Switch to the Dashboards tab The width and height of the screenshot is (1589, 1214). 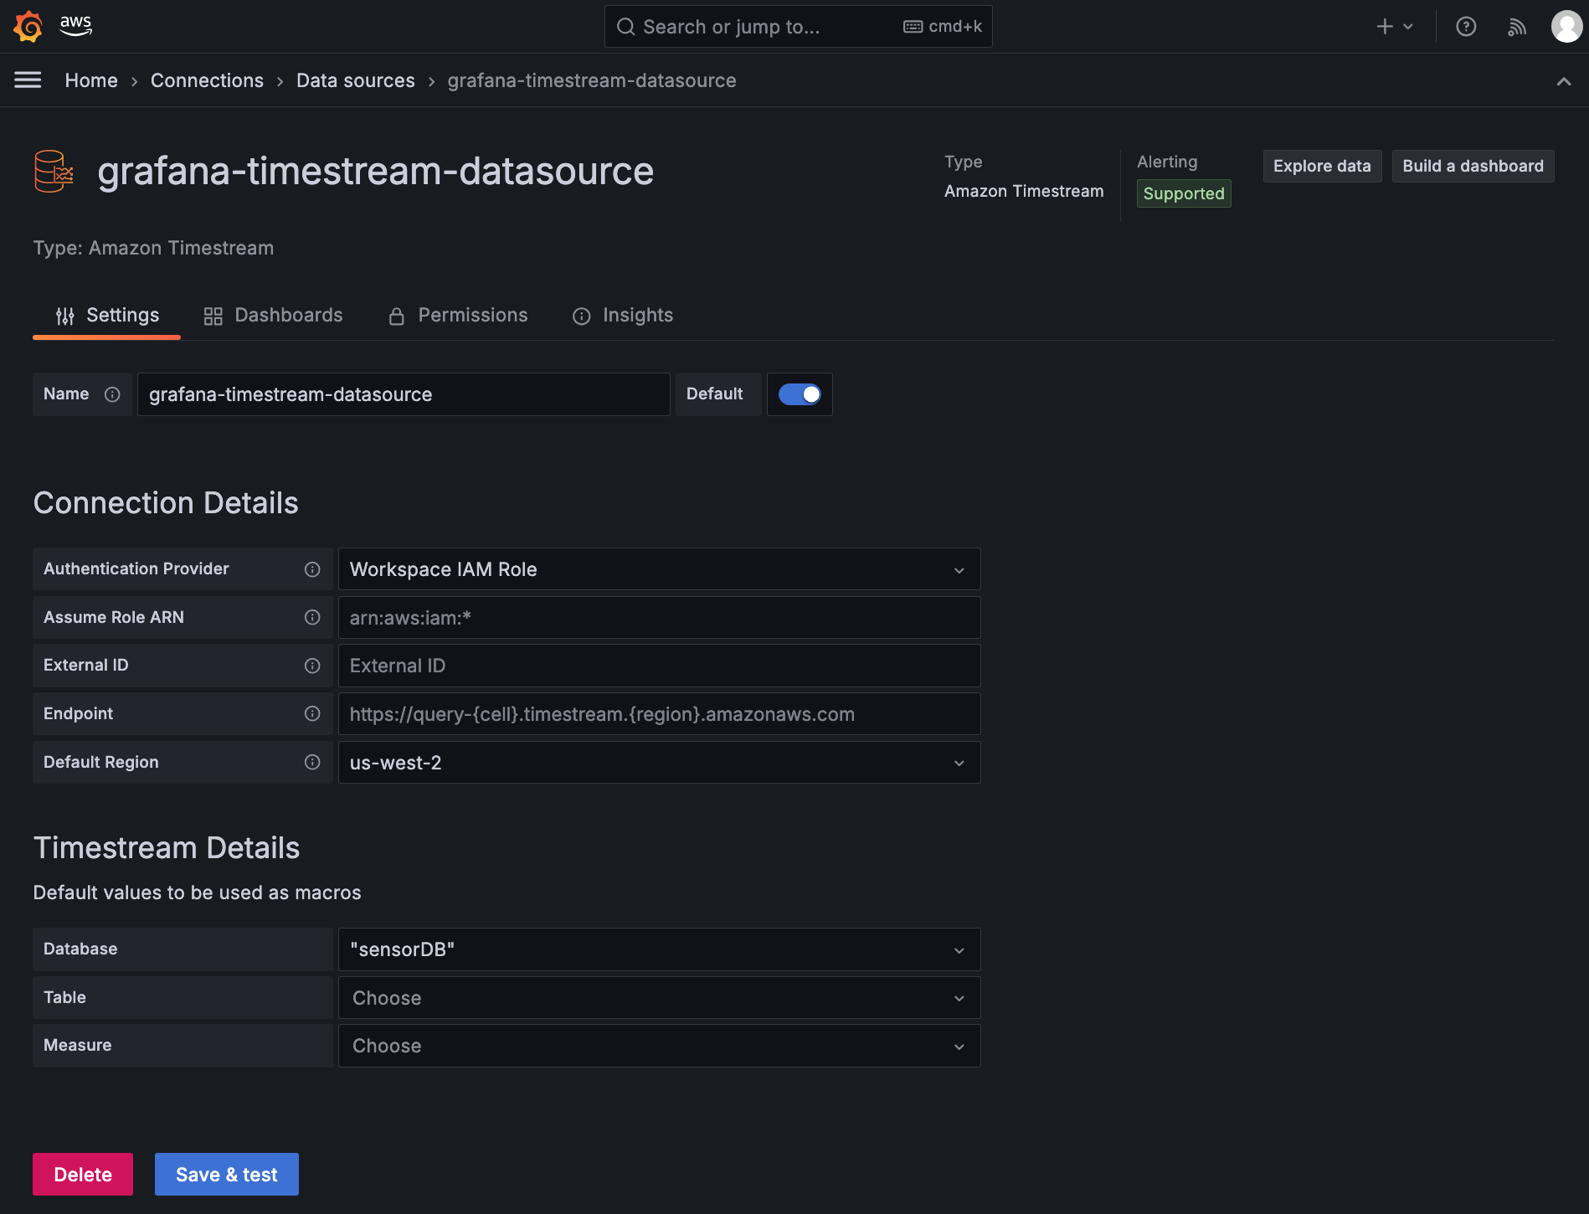[273, 316]
